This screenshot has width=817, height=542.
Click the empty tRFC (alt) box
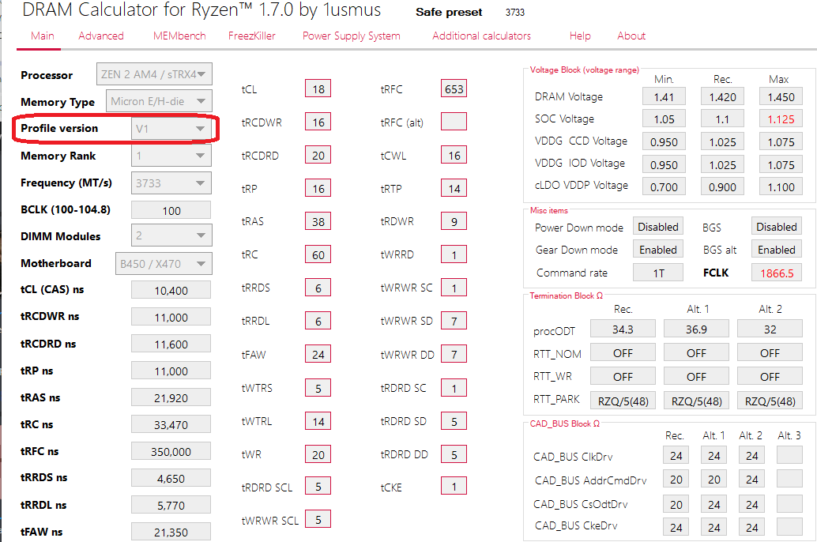[x=454, y=122]
